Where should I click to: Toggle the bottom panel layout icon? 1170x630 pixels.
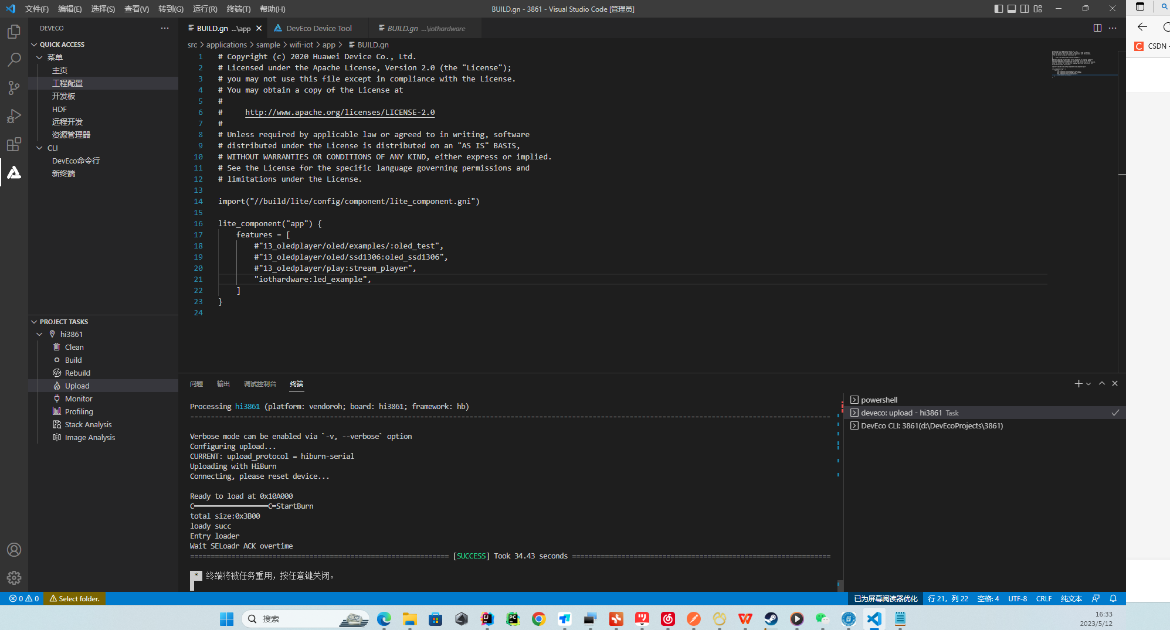tap(1012, 9)
